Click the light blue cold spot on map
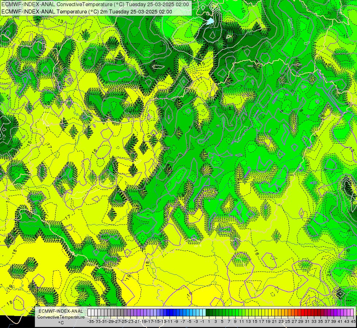The width and height of the screenshot is (357, 328). click(210, 21)
